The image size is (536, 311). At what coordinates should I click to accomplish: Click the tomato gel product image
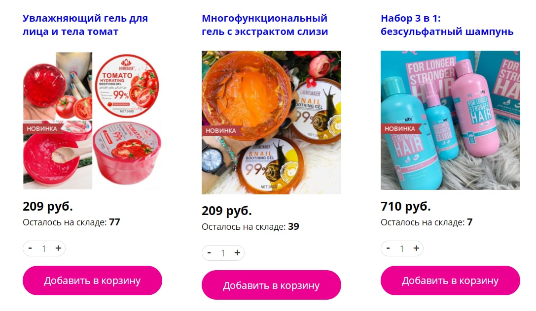click(92, 121)
